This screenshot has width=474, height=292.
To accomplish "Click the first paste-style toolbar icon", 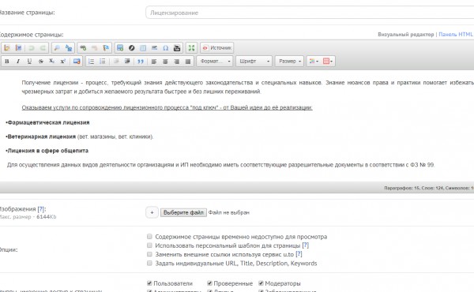I will click(7, 47).
